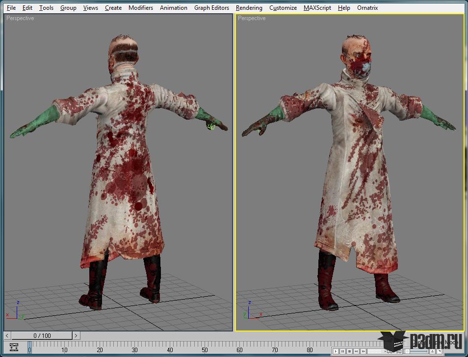Viewport: 468px width, 357px height.
Task: Open the Tools menu
Action: (x=46, y=8)
